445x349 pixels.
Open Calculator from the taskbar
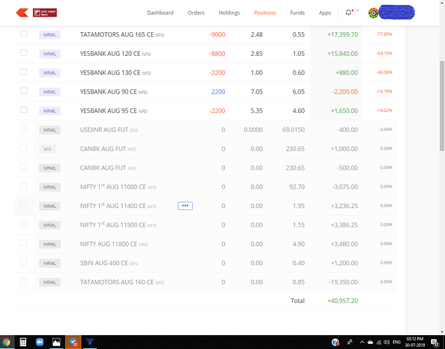[x=23, y=342]
